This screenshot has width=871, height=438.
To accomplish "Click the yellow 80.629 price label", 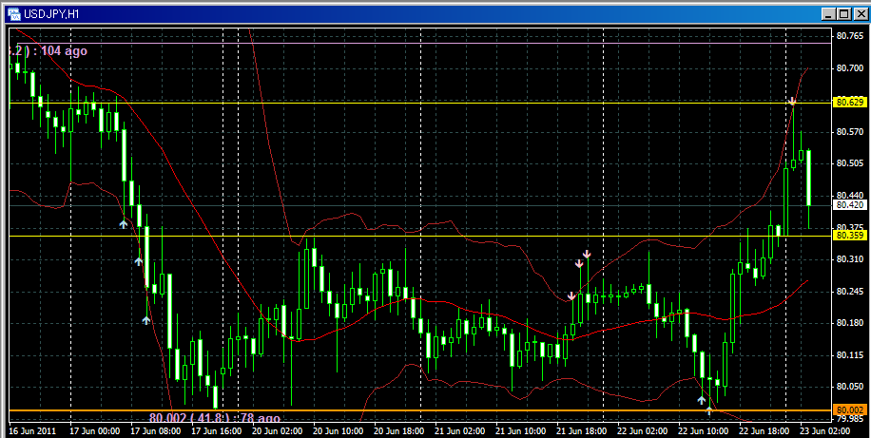I will pyautogui.click(x=847, y=102).
